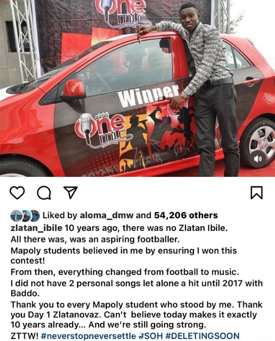
Task: Toggle video sound with the speaker icon
Action: click(258, 159)
